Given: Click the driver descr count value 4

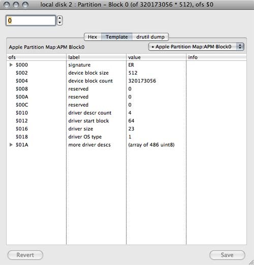Looking at the screenshot, I should [x=130, y=113].
